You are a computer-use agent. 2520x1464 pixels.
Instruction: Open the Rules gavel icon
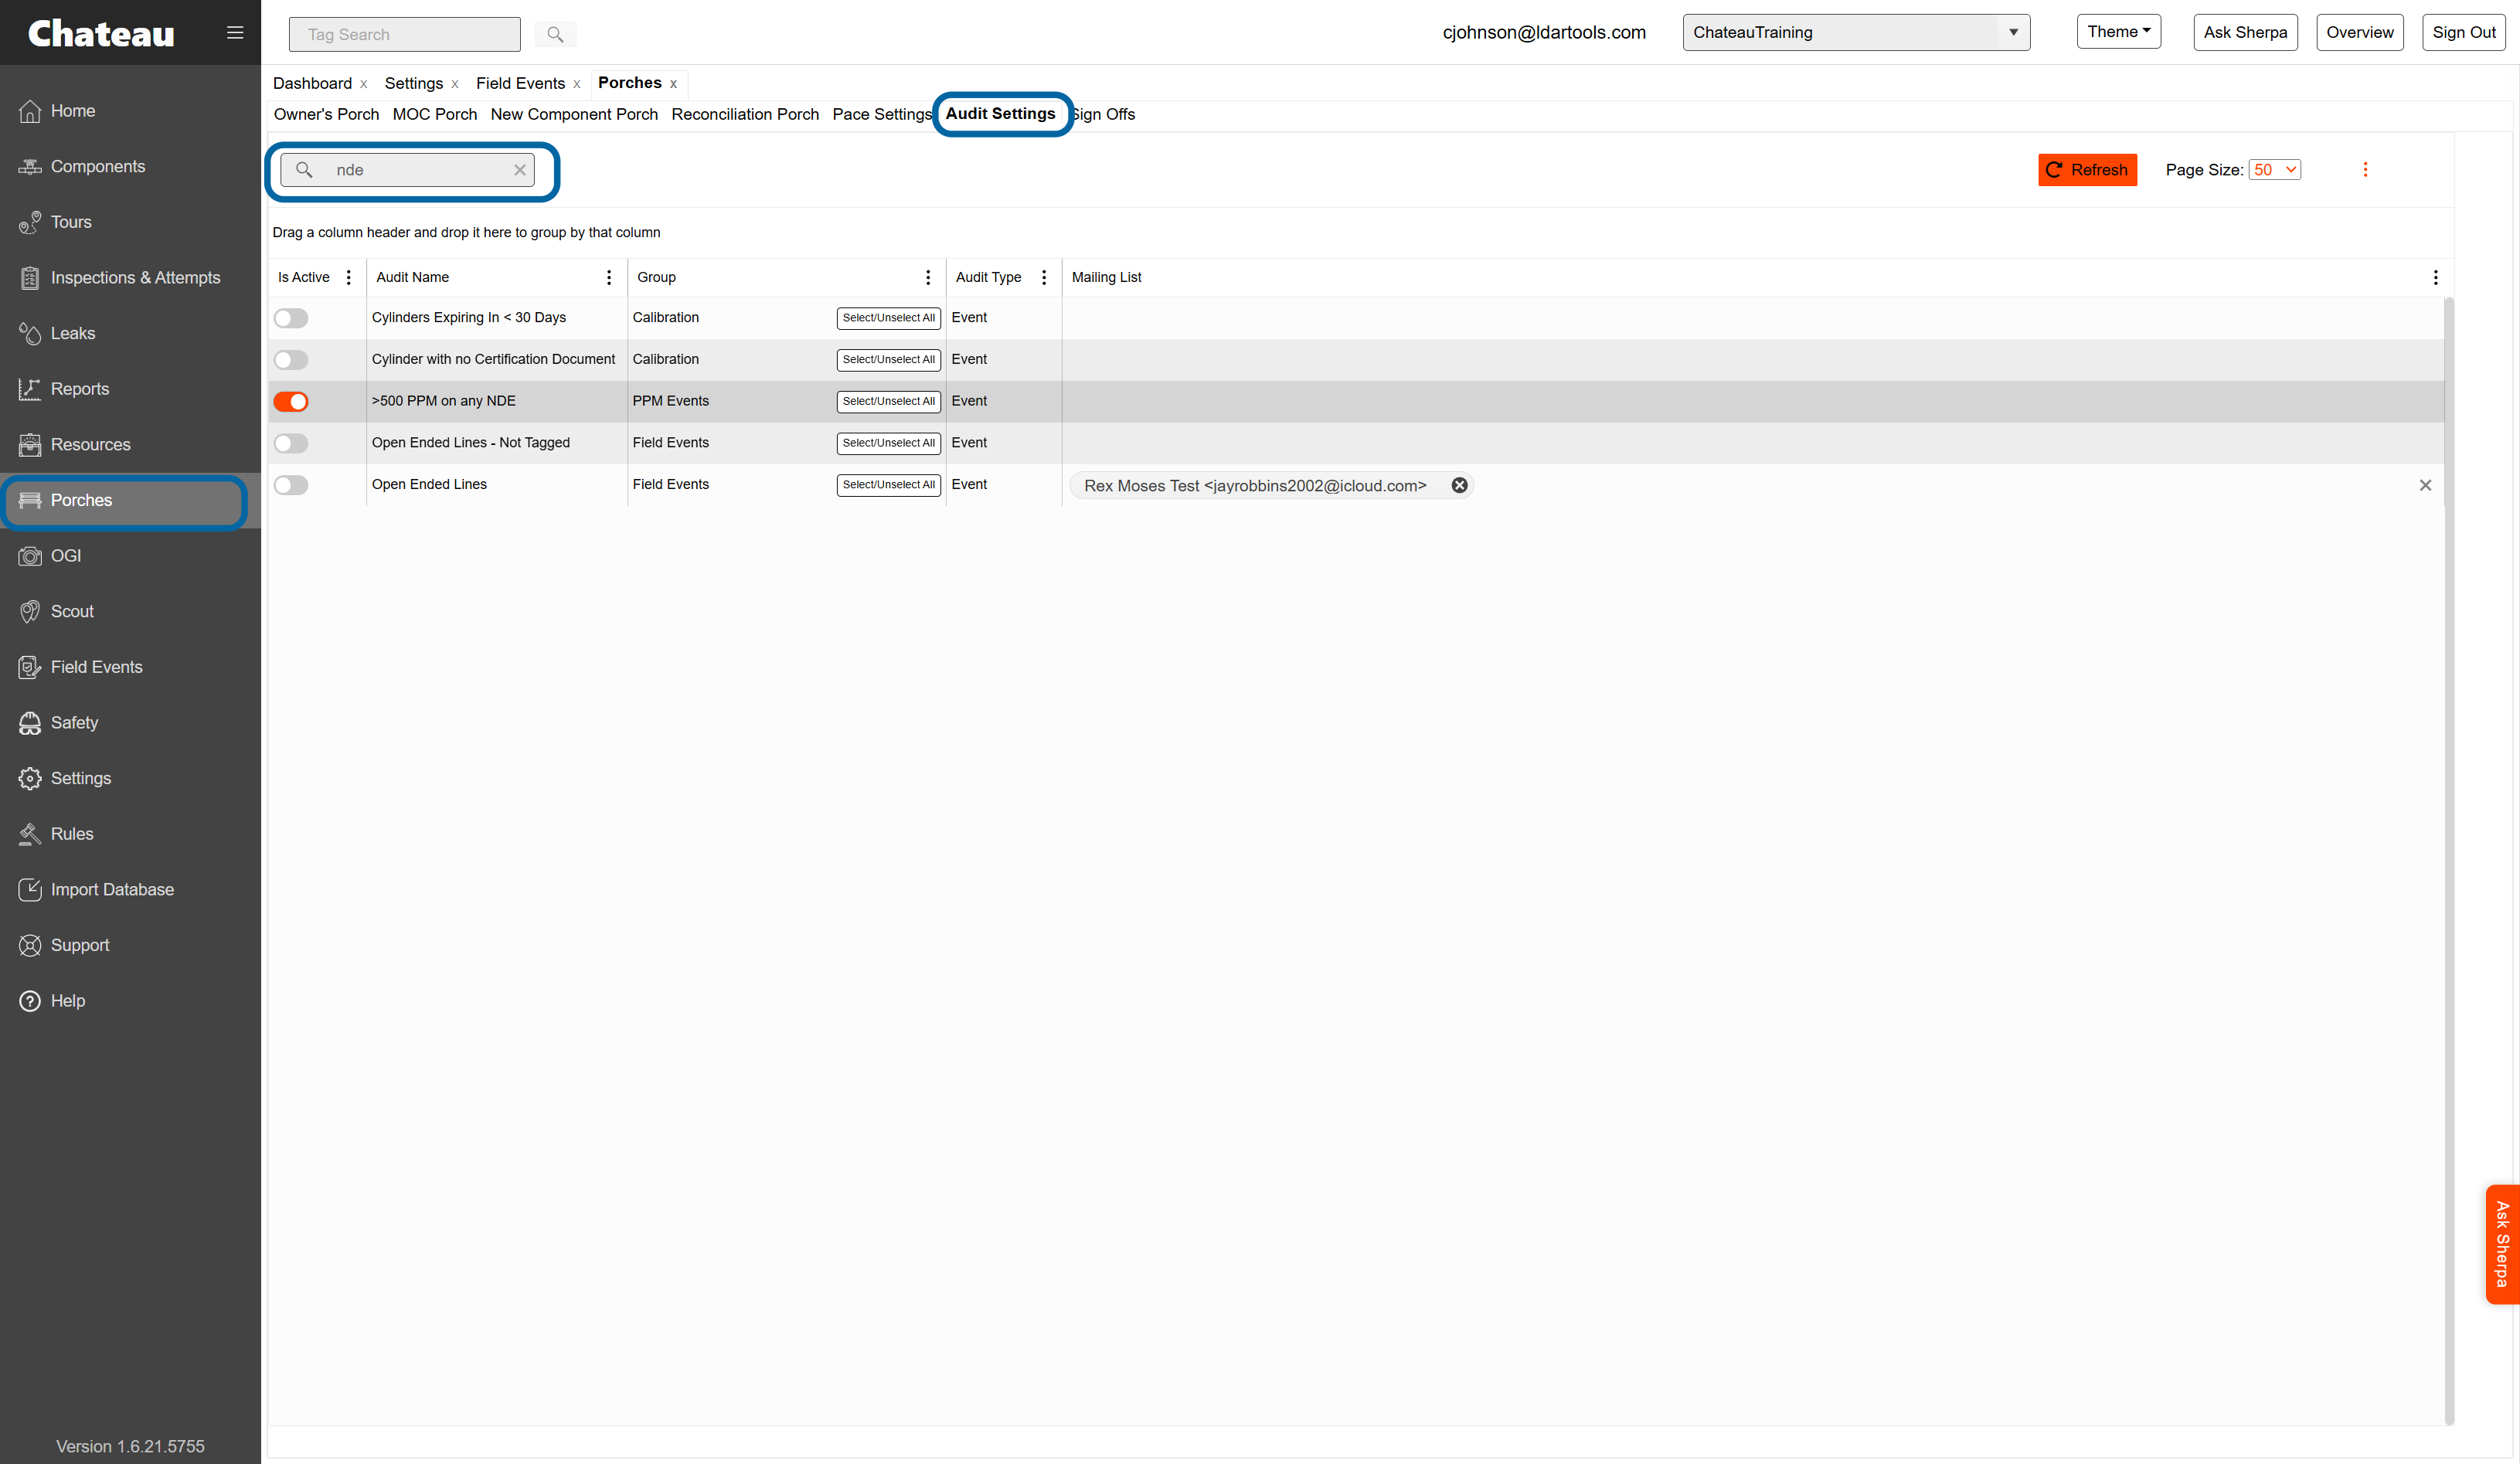click(x=30, y=834)
